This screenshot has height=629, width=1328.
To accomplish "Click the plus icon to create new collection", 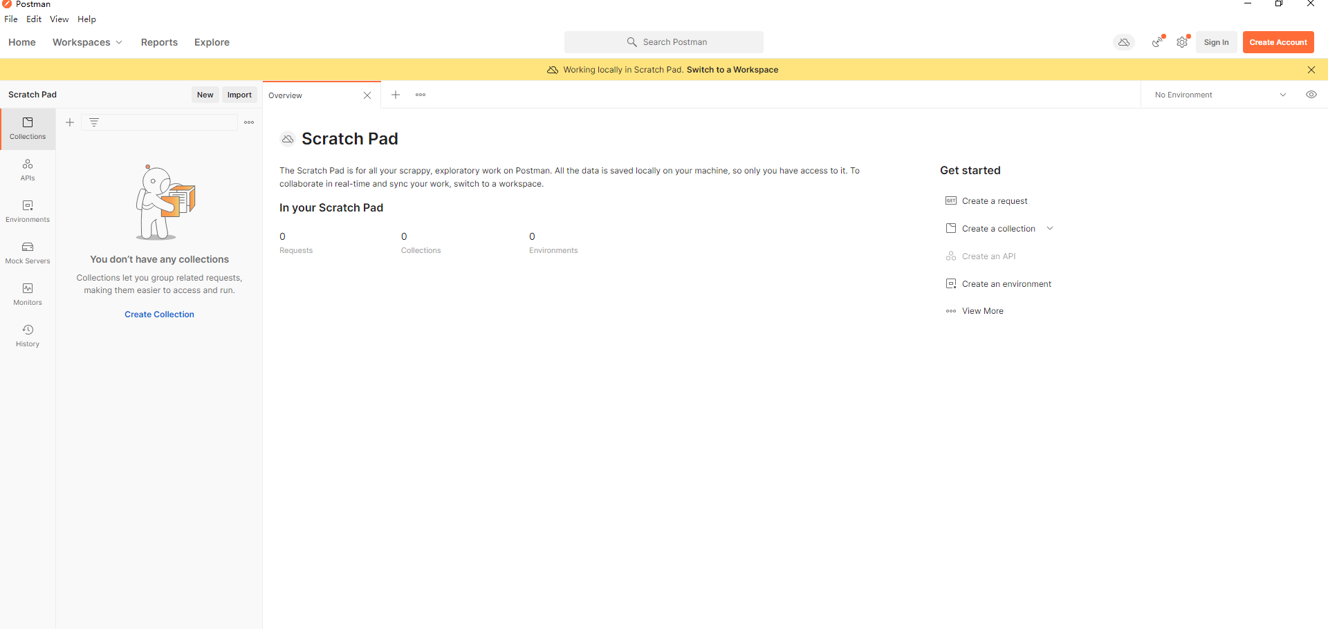I will [x=70, y=122].
